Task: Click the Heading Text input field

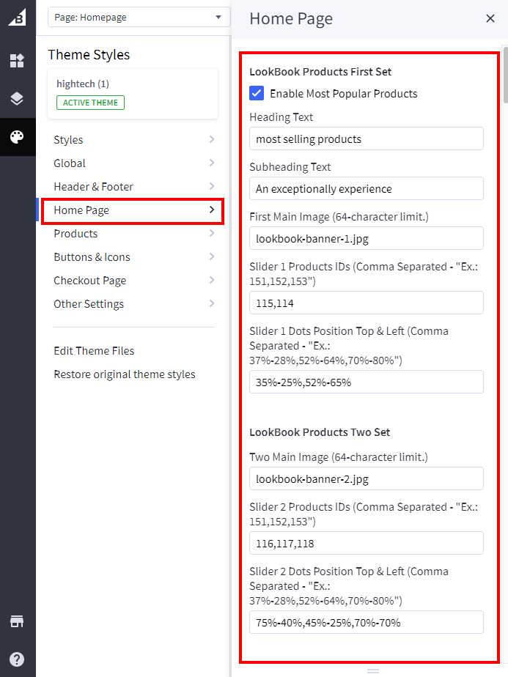Action: coord(366,138)
